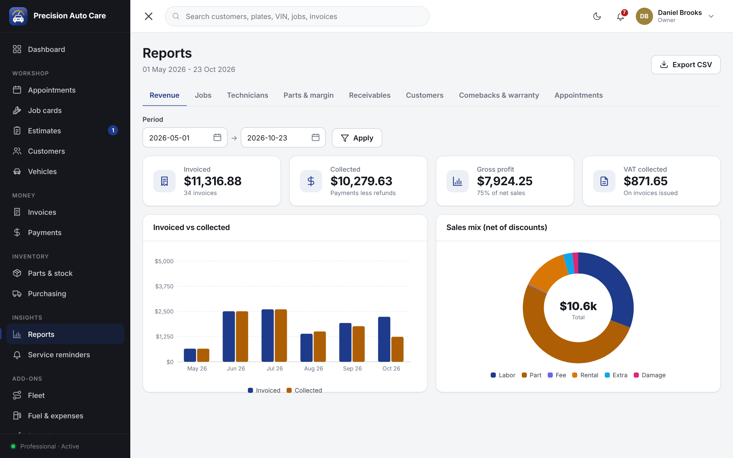Open Customers in the sidebar
Image resolution: width=733 pixels, height=458 pixels.
[x=65, y=151]
